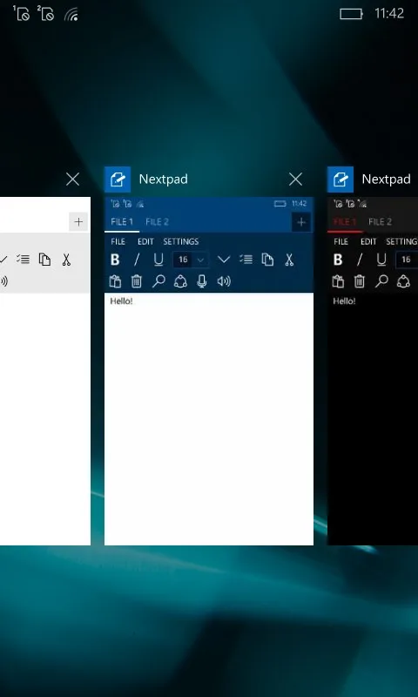418x697 pixels.
Task: Click the scissors cut icon in light Nextpad card
Action: 66,260
